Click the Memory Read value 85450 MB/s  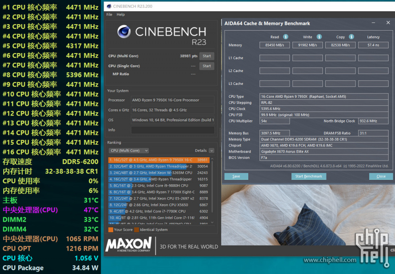click(x=274, y=45)
